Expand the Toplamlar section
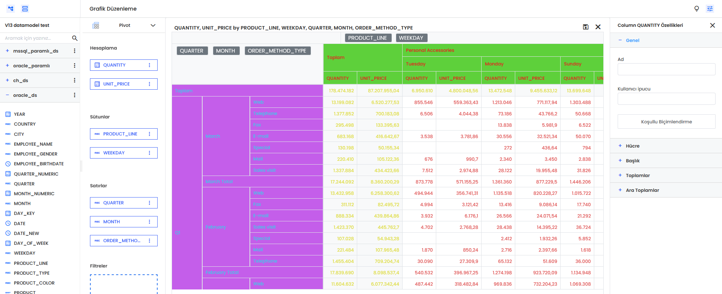The height and width of the screenshot is (294, 722). point(637,176)
